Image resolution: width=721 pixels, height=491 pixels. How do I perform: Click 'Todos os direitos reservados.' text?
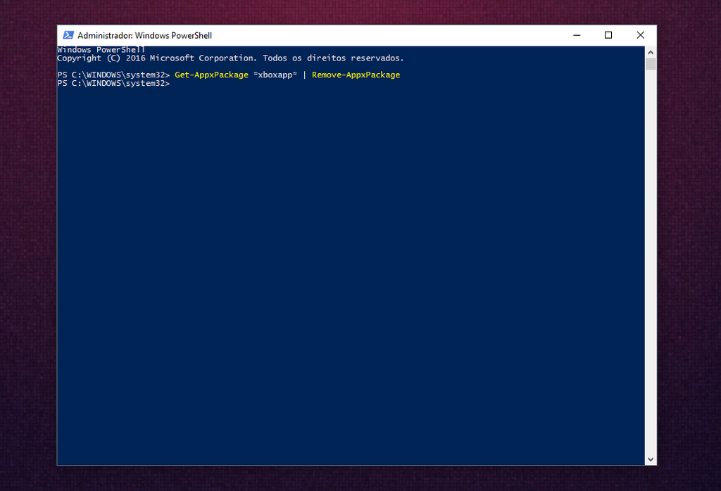[333, 58]
